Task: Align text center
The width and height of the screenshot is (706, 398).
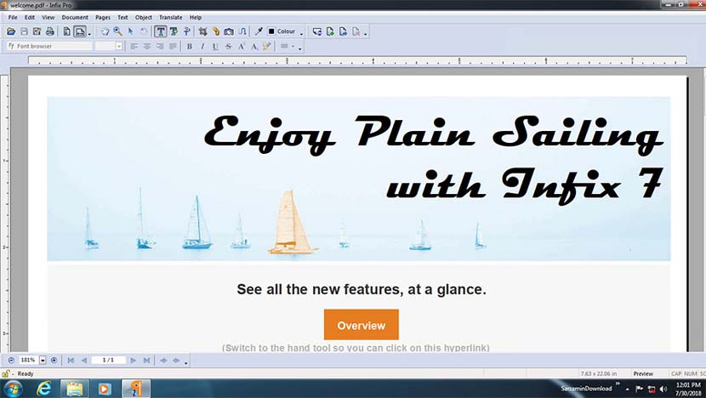Action: click(x=147, y=46)
